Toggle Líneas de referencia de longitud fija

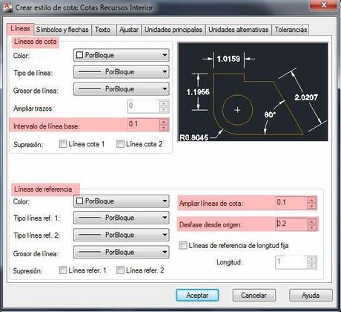tap(183, 245)
